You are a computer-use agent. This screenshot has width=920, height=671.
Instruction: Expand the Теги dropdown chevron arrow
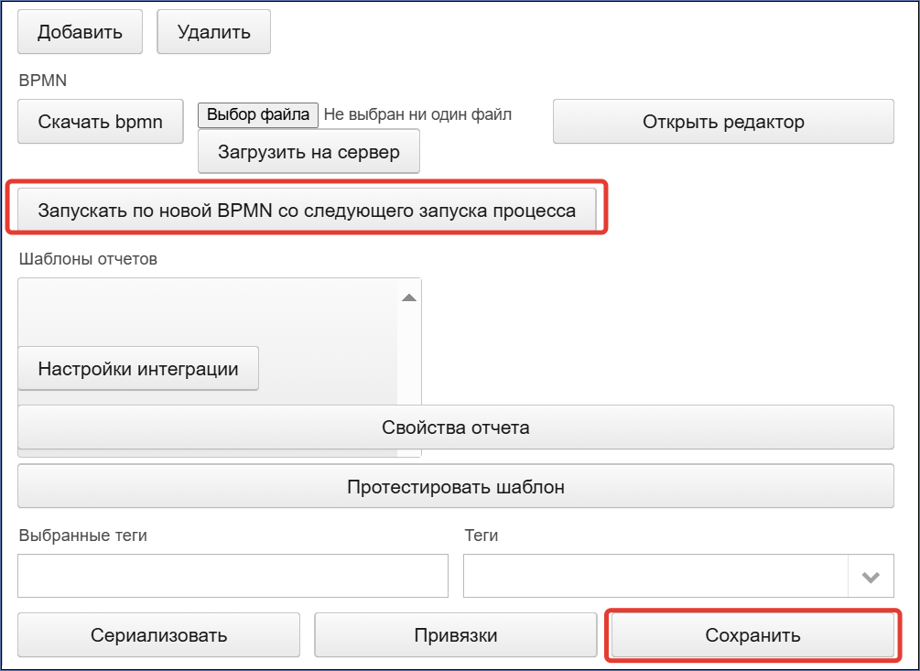click(871, 577)
